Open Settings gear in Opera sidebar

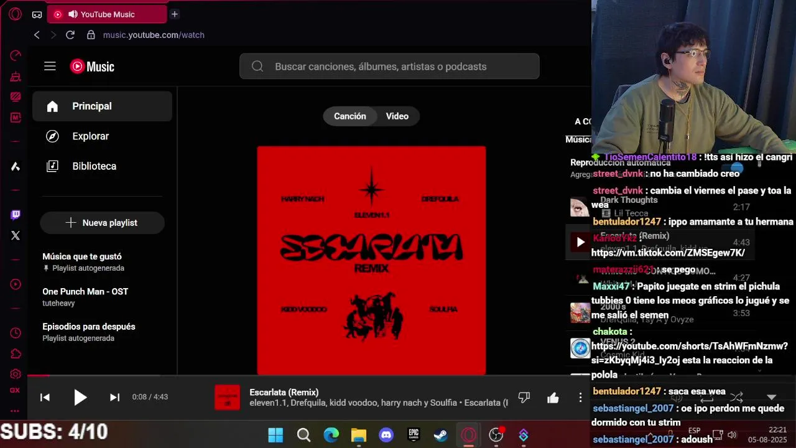pos(16,374)
